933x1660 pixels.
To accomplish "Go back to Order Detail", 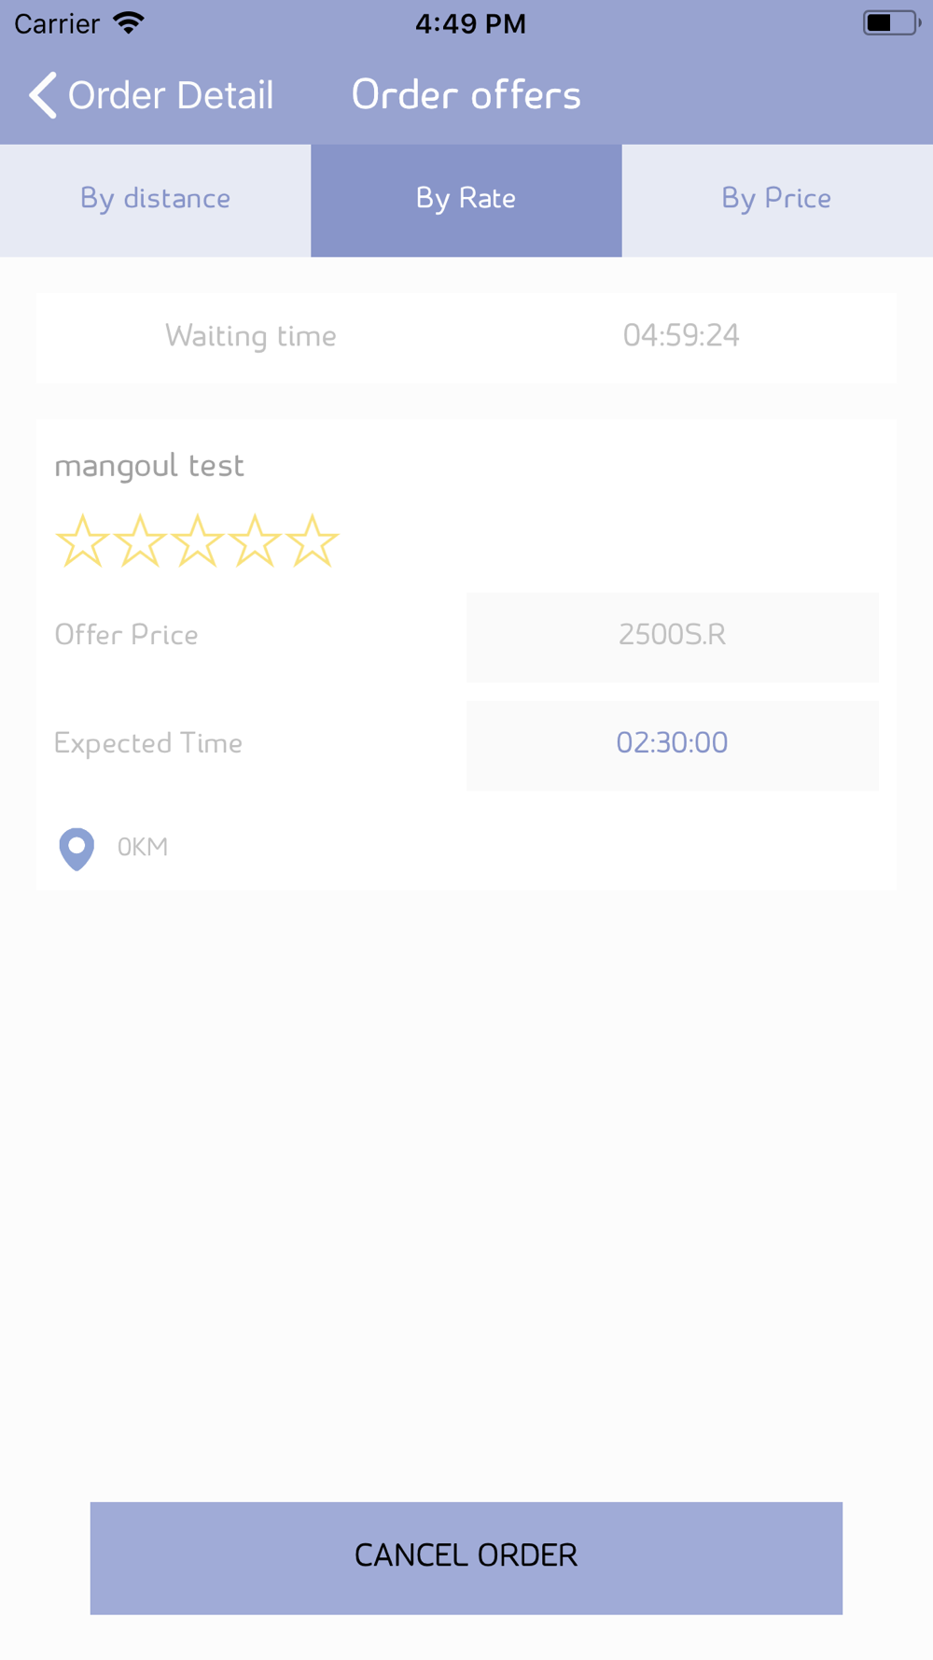I will coord(171,95).
